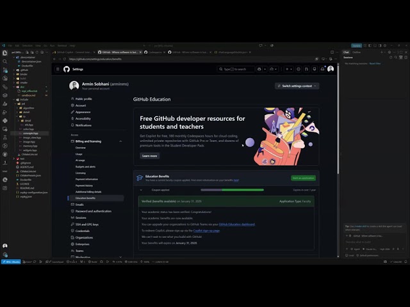Click the filter icon in Sessions header

pyautogui.click(x=401, y=57)
